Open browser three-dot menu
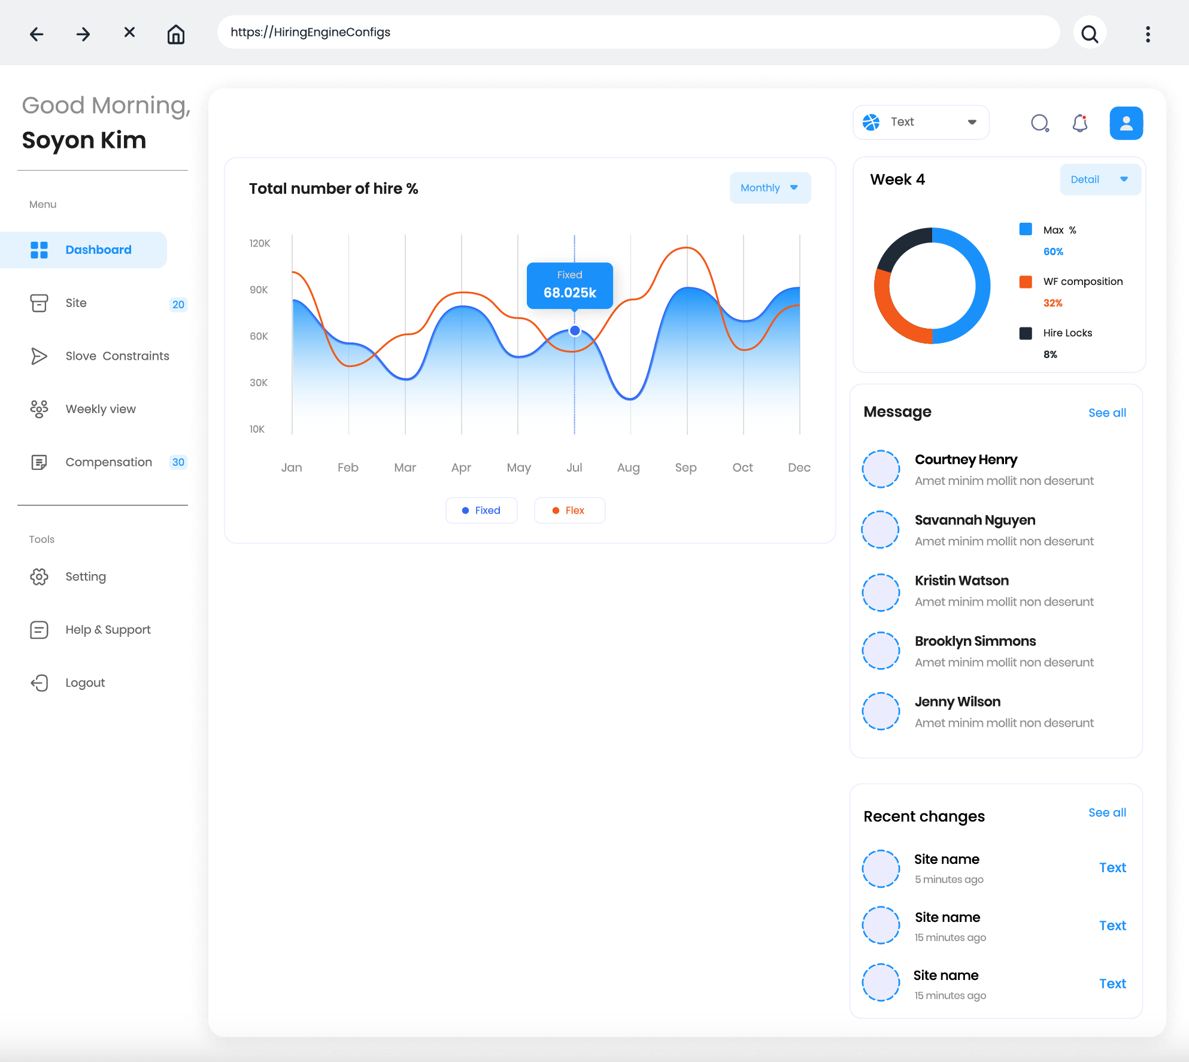The width and height of the screenshot is (1189, 1062). pyautogui.click(x=1147, y=34)
